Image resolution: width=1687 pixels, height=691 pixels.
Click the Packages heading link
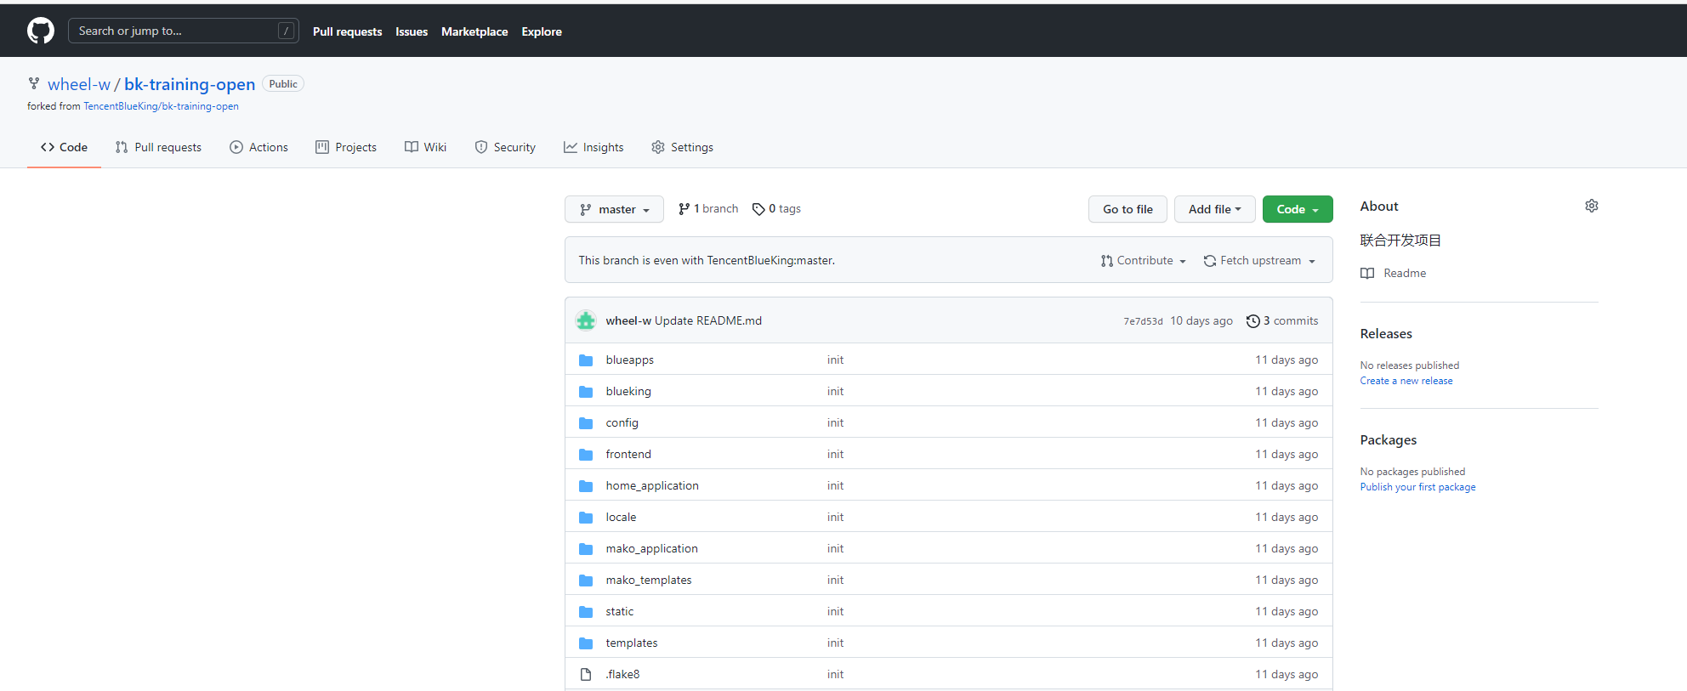tap(1389, 440)
